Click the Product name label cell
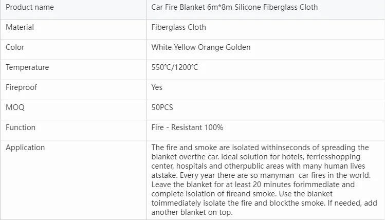 (29, 7)
